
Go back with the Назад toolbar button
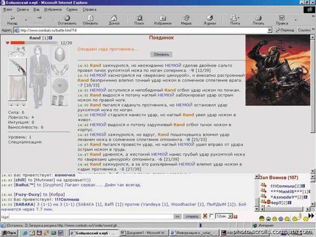pos(12,20)
